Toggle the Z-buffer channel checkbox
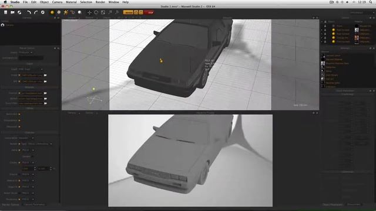Image resolution: width=376 pixels, height=211 pixels. 19,162
